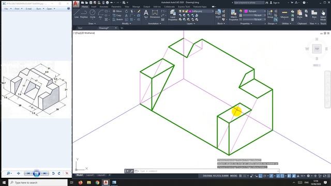Open the Insert ribbon tab
The width and height of the screenshot is (331, 186).
(x=94, y=7)
